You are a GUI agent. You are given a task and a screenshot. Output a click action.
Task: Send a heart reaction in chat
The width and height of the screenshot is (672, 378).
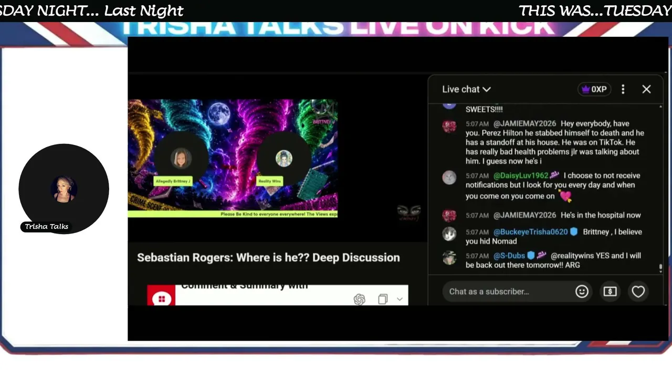coord(638,291)
